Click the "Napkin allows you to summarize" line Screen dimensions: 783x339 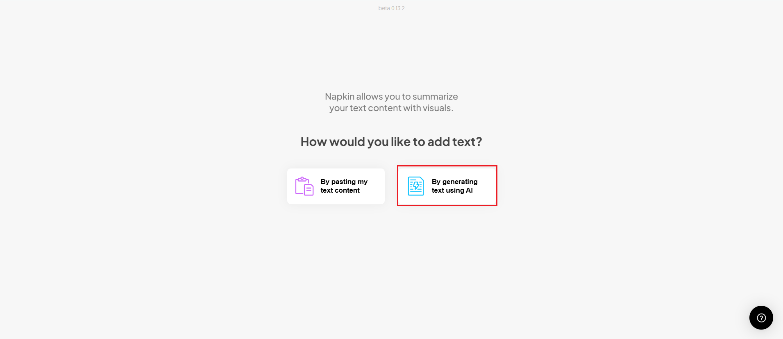(391, 96)
